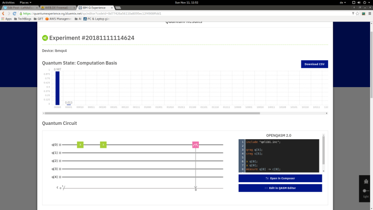Image resolution: width=373 pixels, height=210 pixels.
Task: Click the OPENQASM code panel scrollbar thumb
Action: [x=324, y=150]
